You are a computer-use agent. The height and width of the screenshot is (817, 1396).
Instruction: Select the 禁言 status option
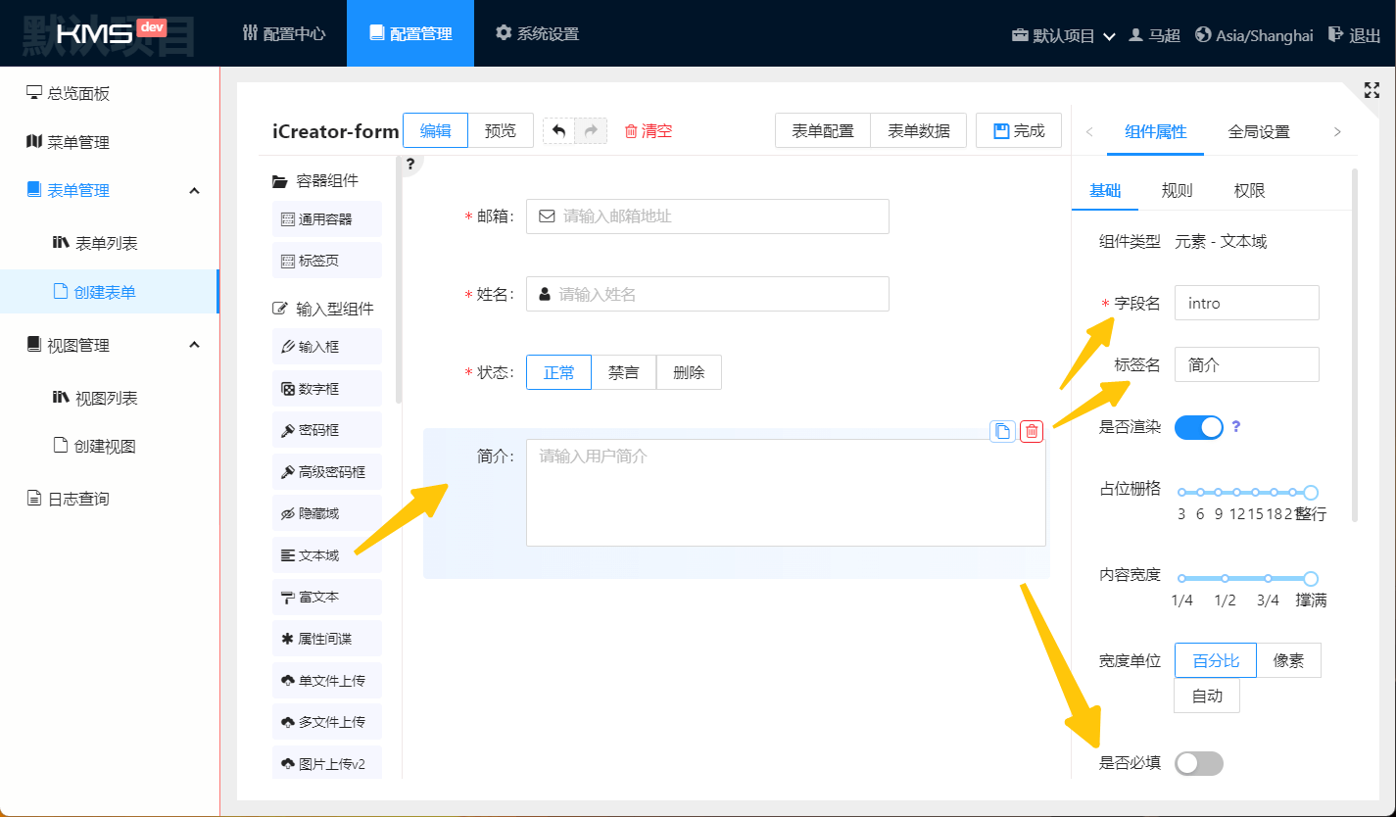click(x=624, y=372)
